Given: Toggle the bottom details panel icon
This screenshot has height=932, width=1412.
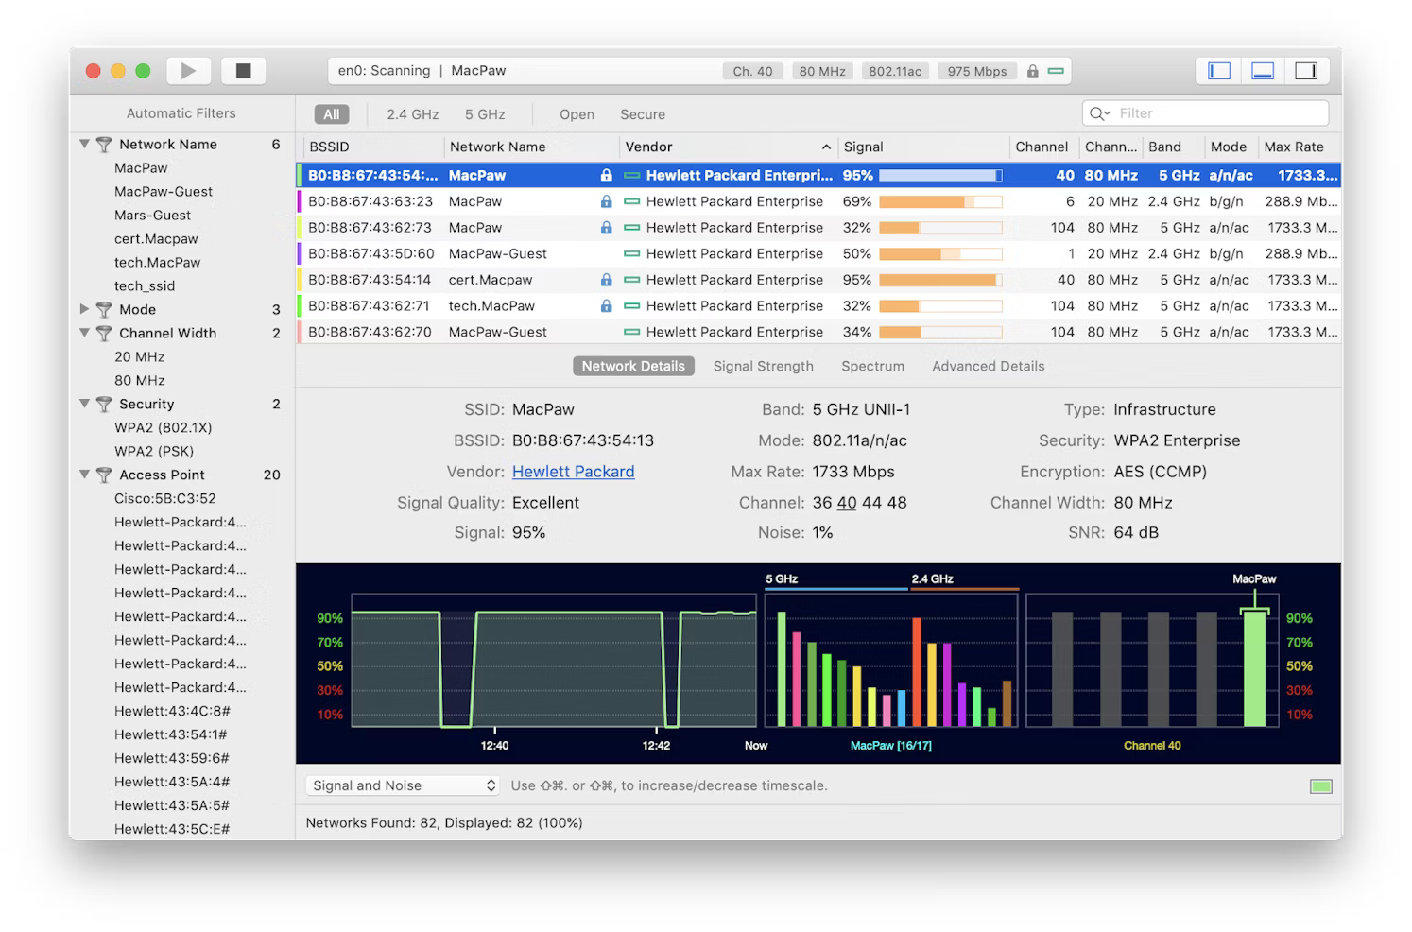Looking at the screenshot, I should pos(1263,71).
